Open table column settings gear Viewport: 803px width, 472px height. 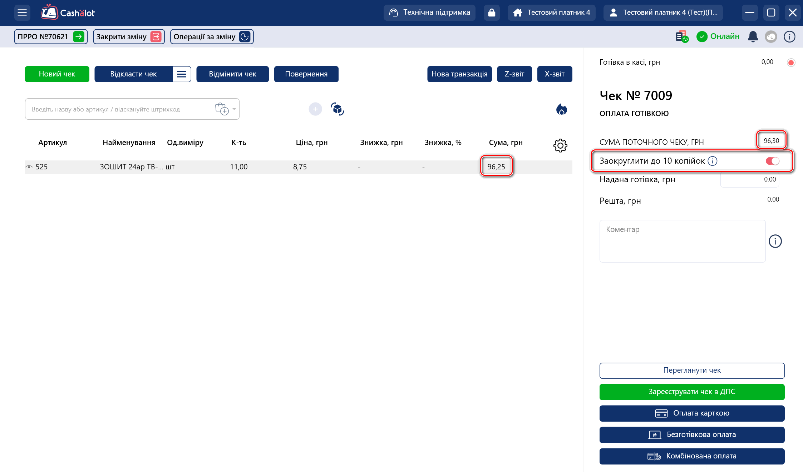(x=560, y=145)
